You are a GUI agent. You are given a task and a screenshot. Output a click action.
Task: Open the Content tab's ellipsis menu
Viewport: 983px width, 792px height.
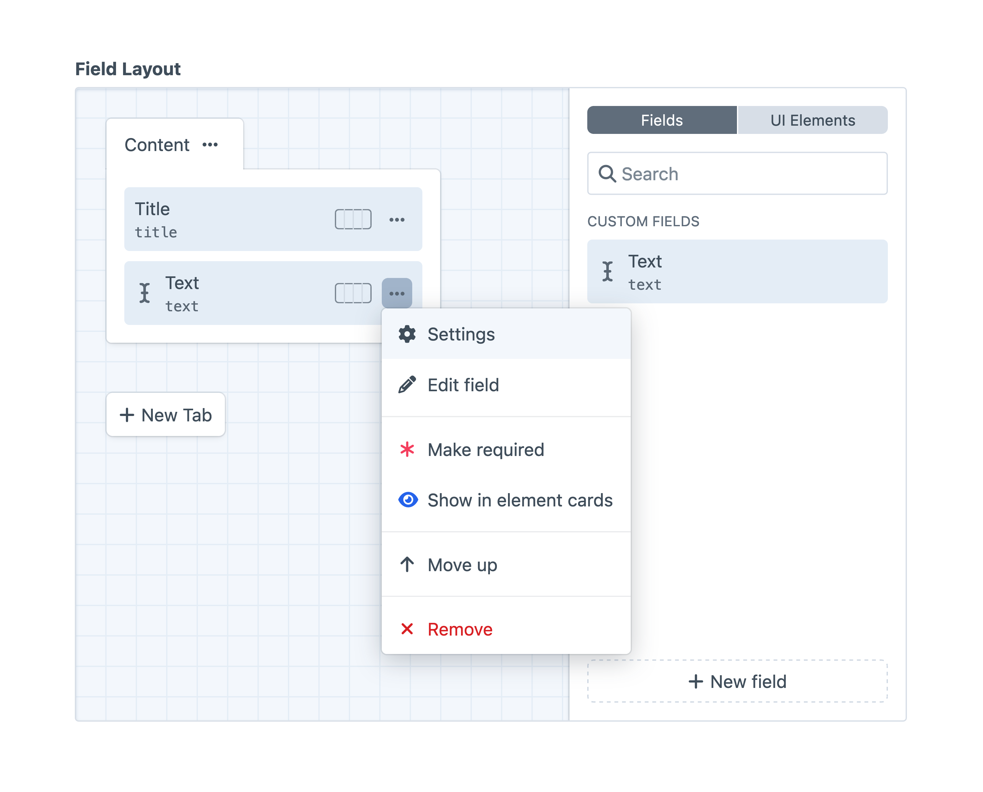click(211, 145)
